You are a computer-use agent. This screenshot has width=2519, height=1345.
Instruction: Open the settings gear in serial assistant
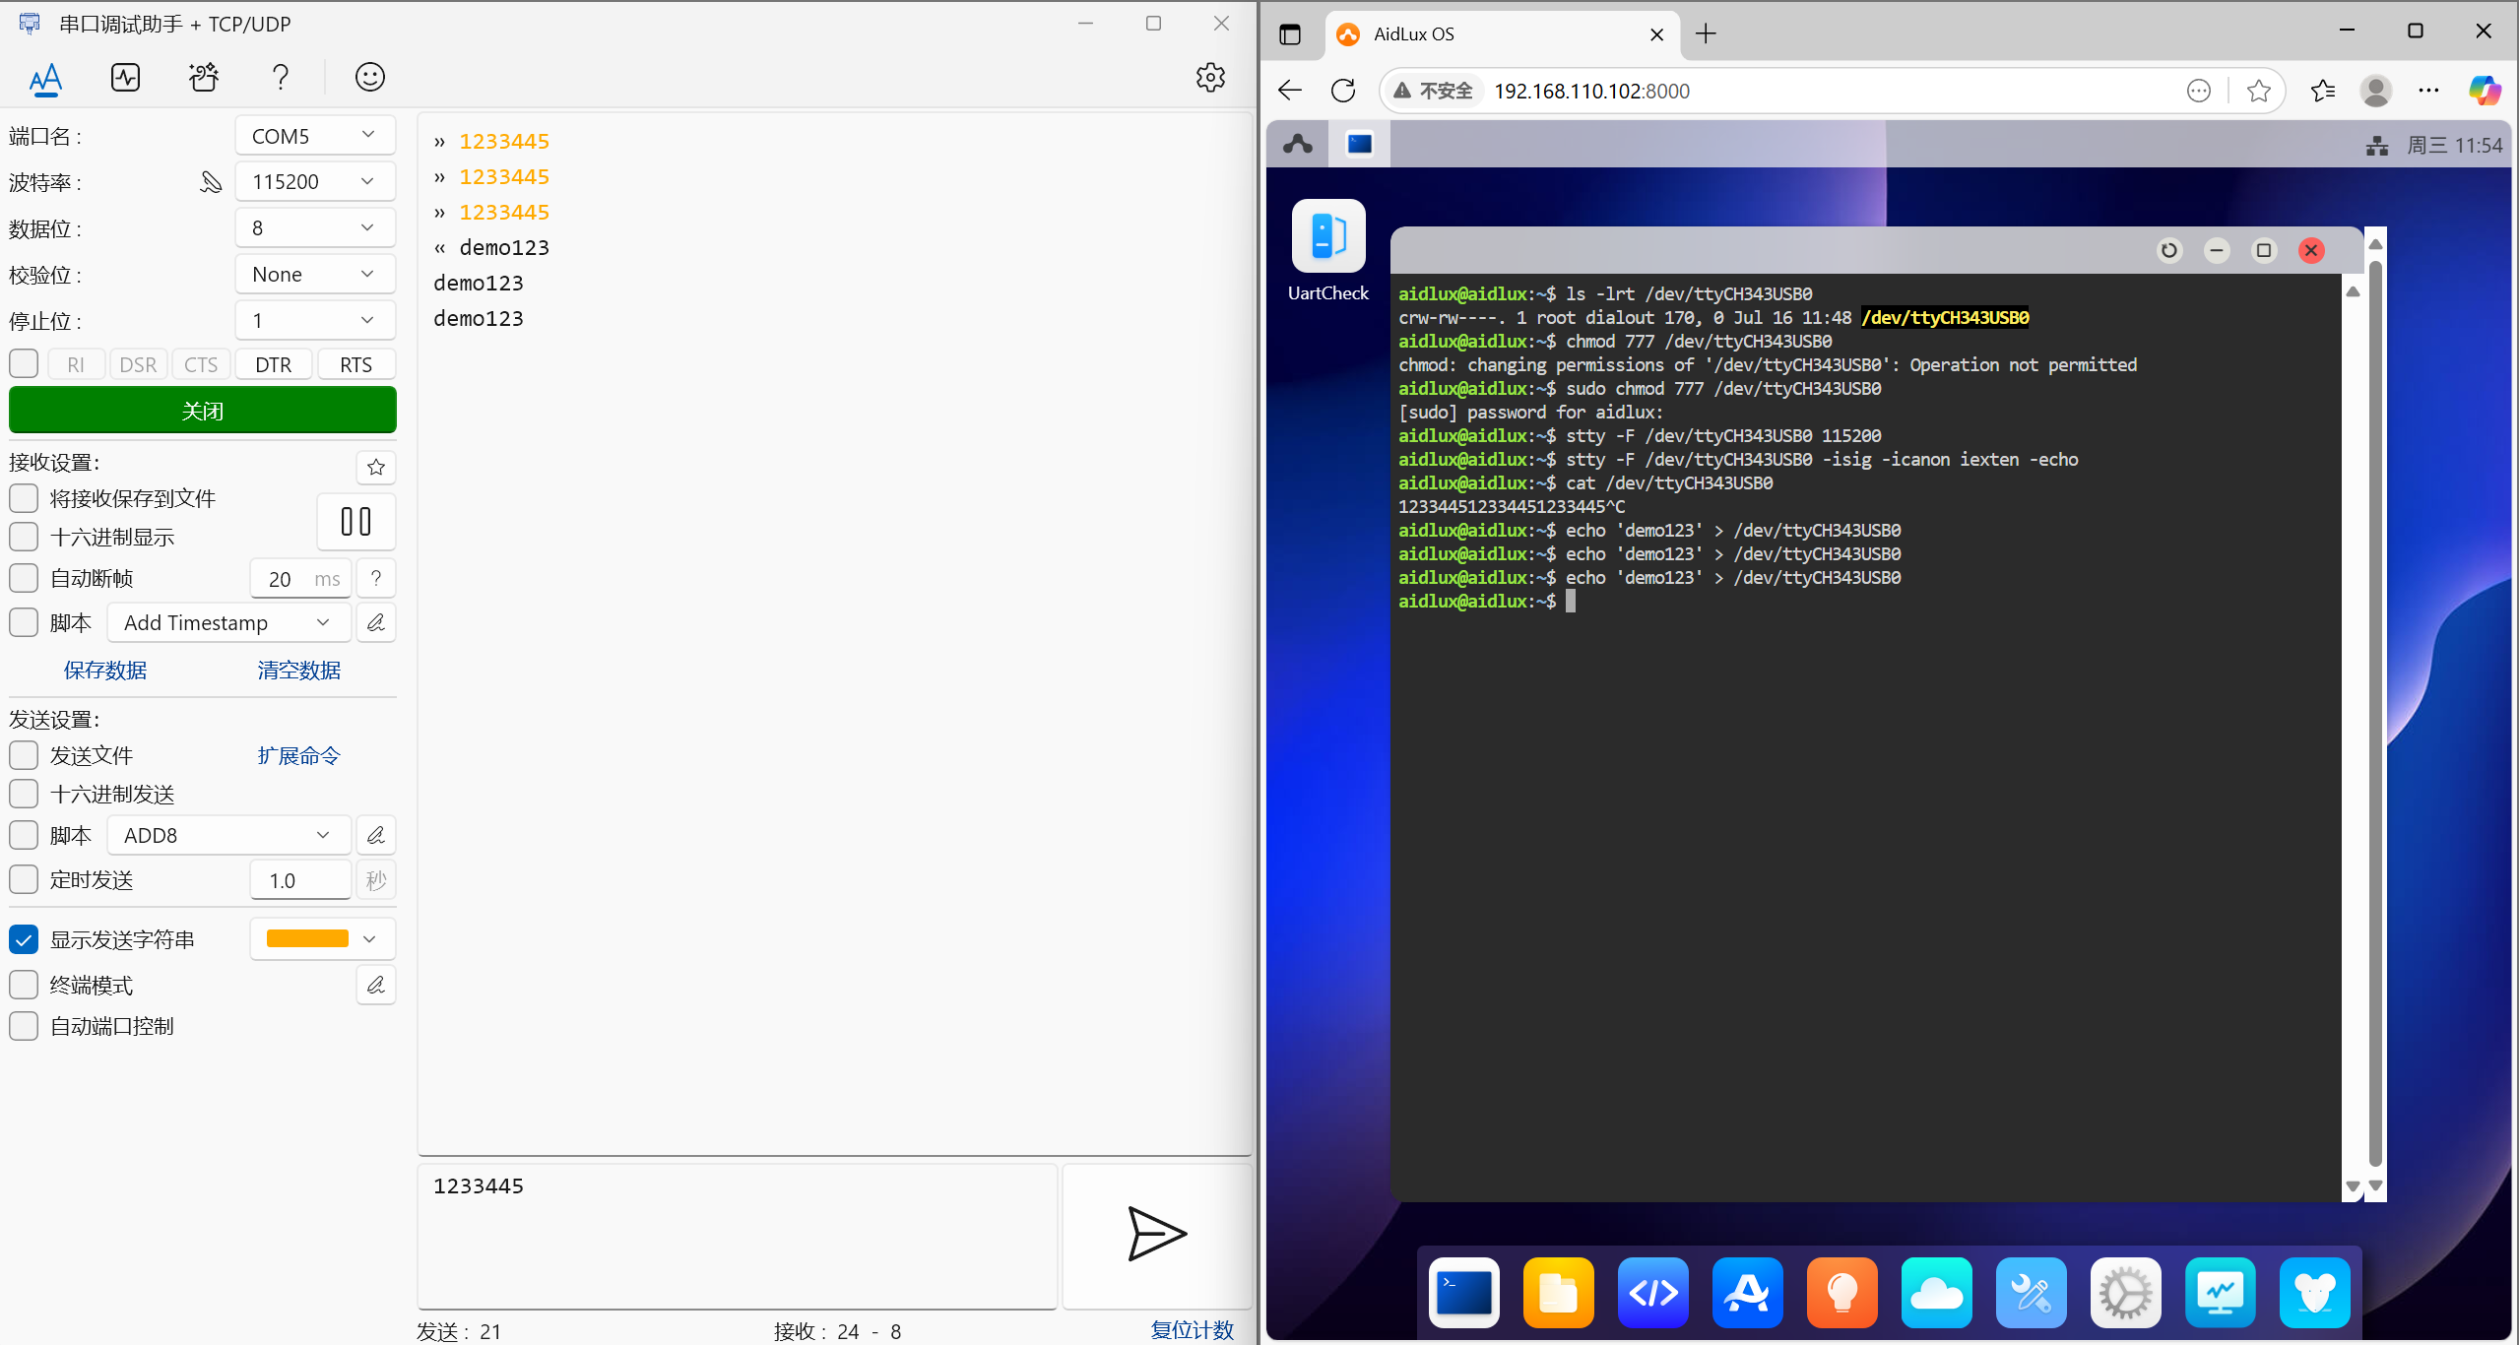[x=1210, y=77]
